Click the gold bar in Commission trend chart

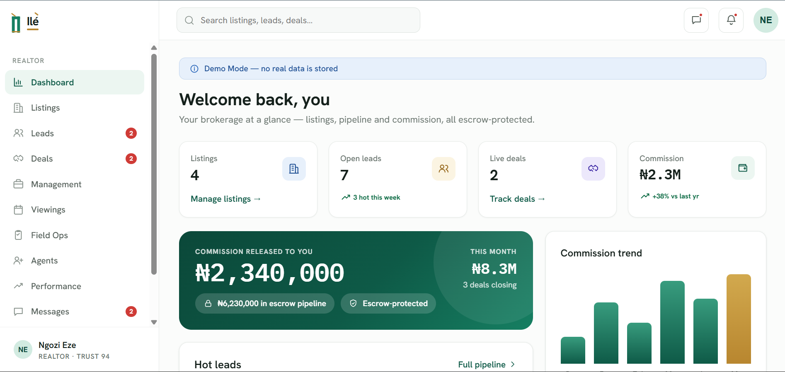tap(739, 319)
